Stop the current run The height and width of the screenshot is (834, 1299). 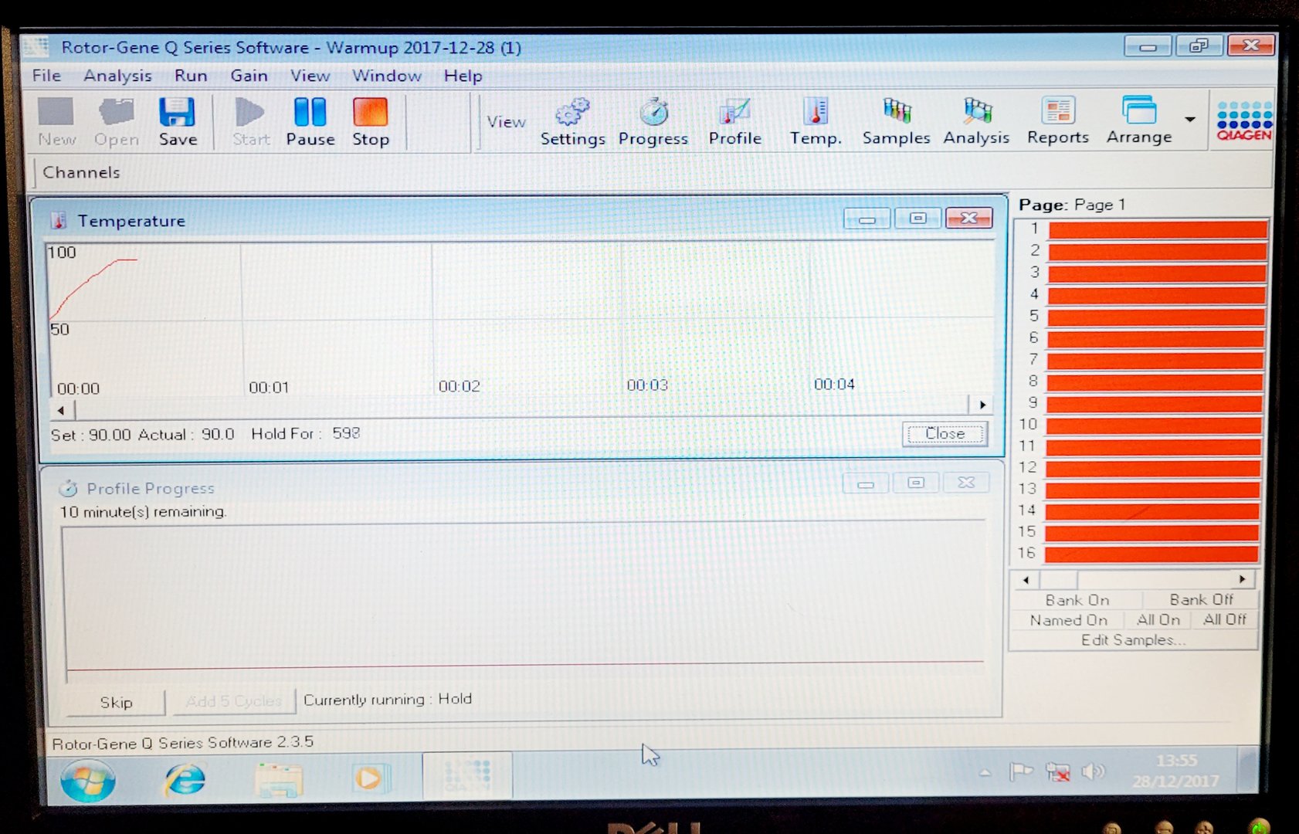coord(370,121)
